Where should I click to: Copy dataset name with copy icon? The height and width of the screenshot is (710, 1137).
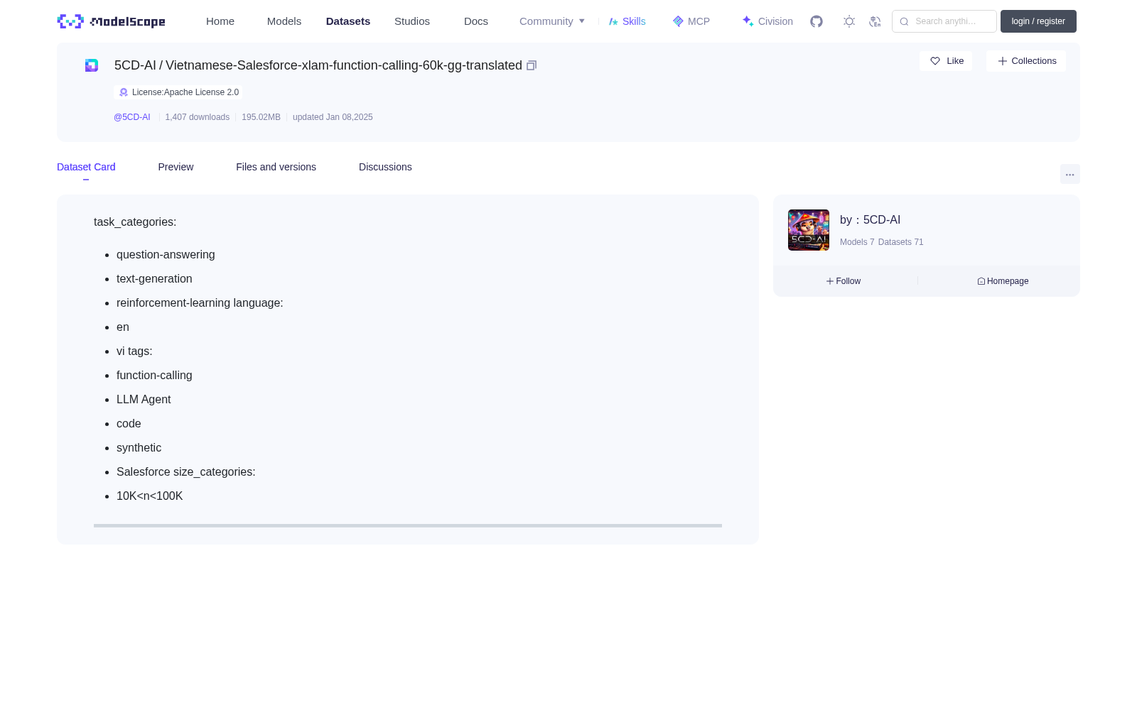point(532,65)
